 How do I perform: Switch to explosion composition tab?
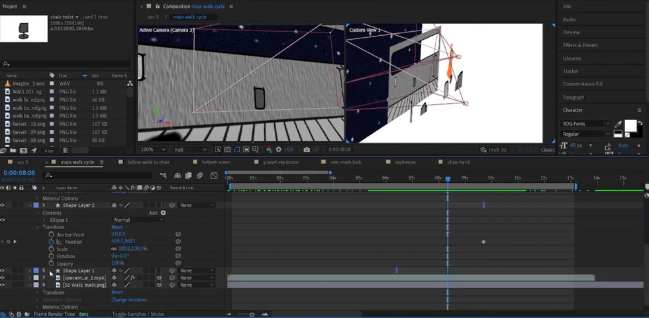405,162
